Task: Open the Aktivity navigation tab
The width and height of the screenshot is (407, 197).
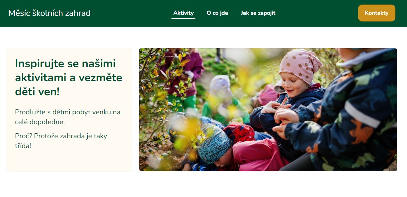Action: [183, 13]
